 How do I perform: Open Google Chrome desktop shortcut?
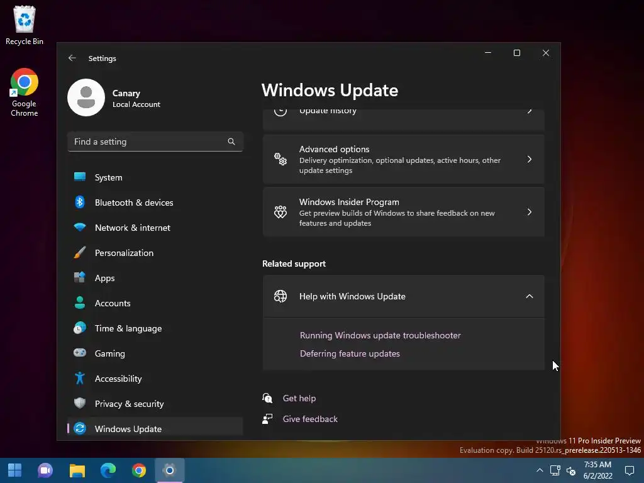25,92
